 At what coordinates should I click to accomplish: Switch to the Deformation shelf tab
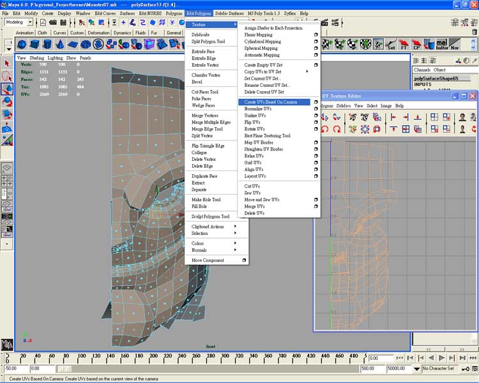(98, 33)
